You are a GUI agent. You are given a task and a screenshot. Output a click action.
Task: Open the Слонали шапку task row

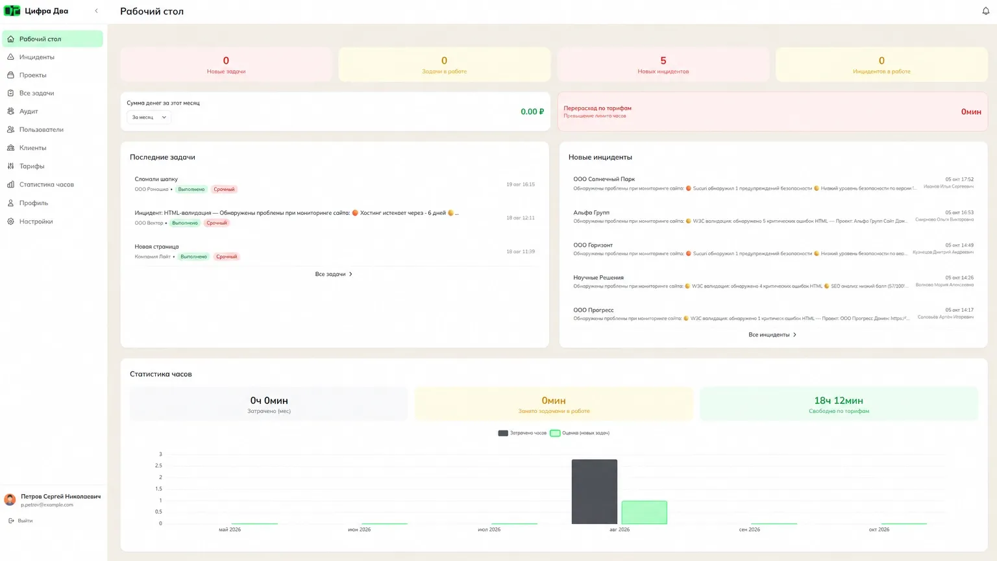coord(335,184)
